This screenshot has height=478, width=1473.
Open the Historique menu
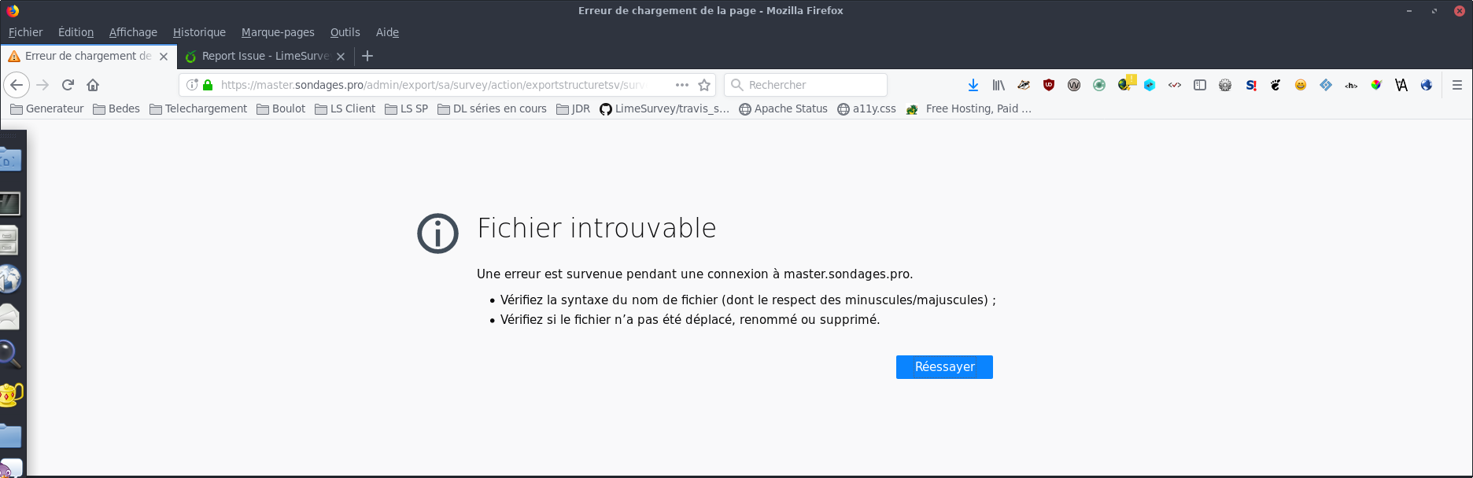(199, 32)
